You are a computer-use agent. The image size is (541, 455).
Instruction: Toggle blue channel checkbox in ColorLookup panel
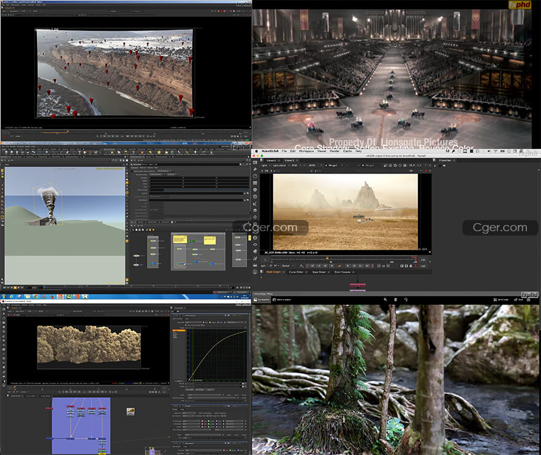(x=218, y=322)
